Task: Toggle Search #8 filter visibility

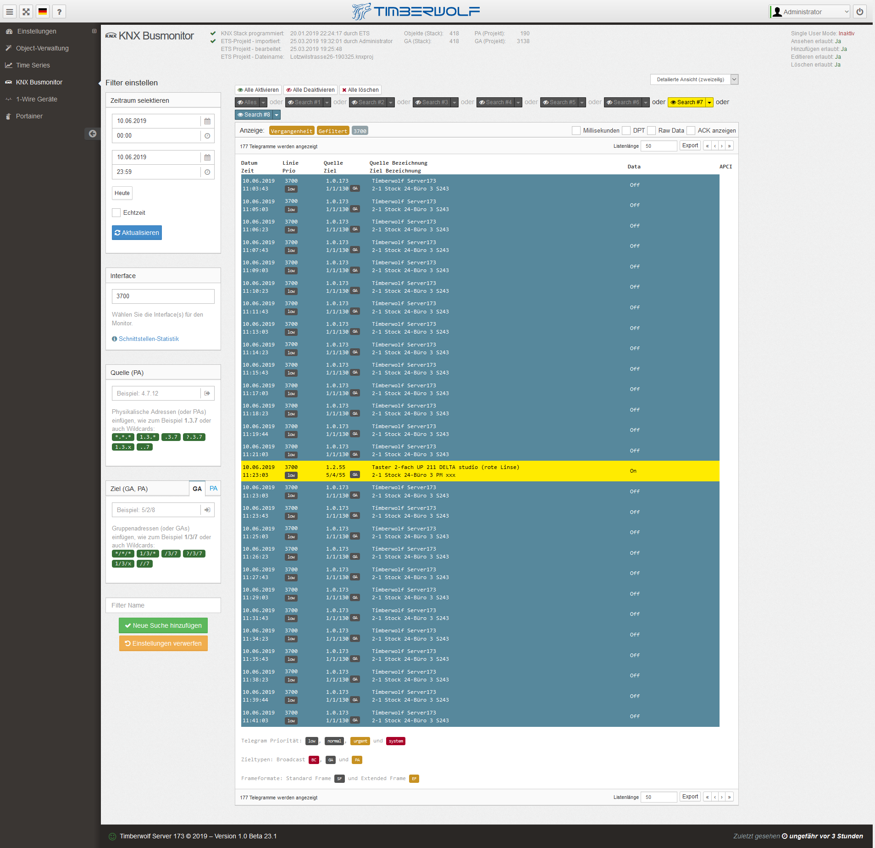Action: [254, 115]
